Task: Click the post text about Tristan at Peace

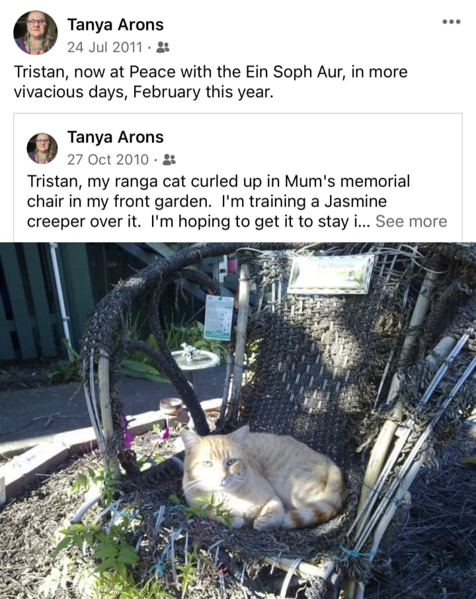Action: (x=210, y=82)
